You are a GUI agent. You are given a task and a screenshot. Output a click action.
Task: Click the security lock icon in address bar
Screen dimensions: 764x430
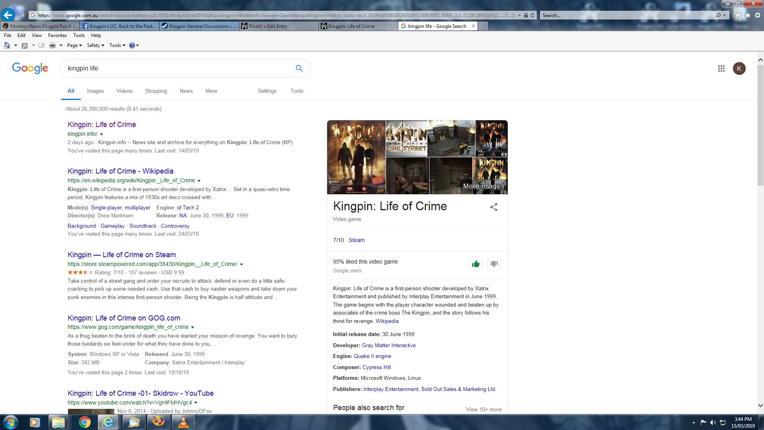pyautogui.click(x=526, y=16)
